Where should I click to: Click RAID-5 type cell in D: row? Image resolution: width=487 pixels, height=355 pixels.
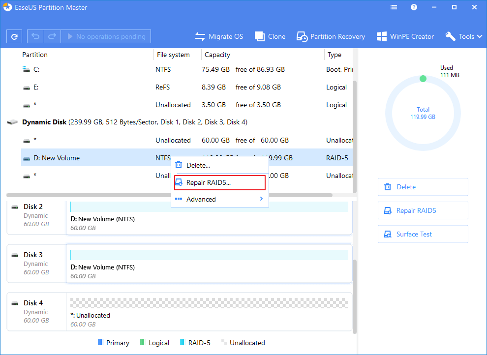point(336,158)
